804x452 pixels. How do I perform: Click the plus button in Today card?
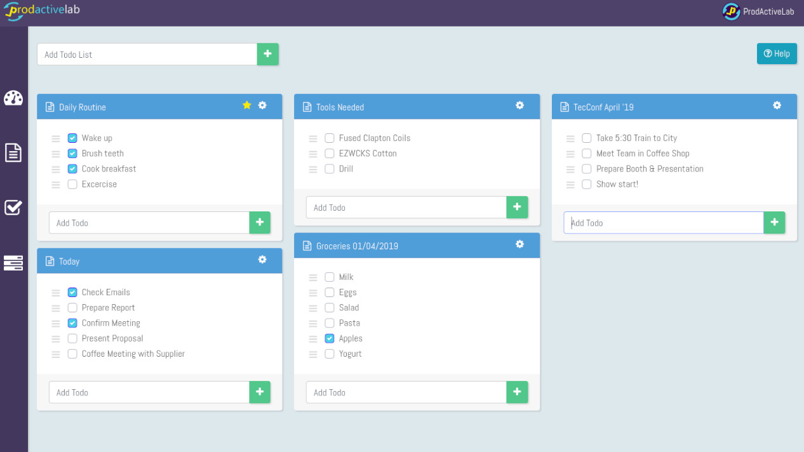(260, 392)
